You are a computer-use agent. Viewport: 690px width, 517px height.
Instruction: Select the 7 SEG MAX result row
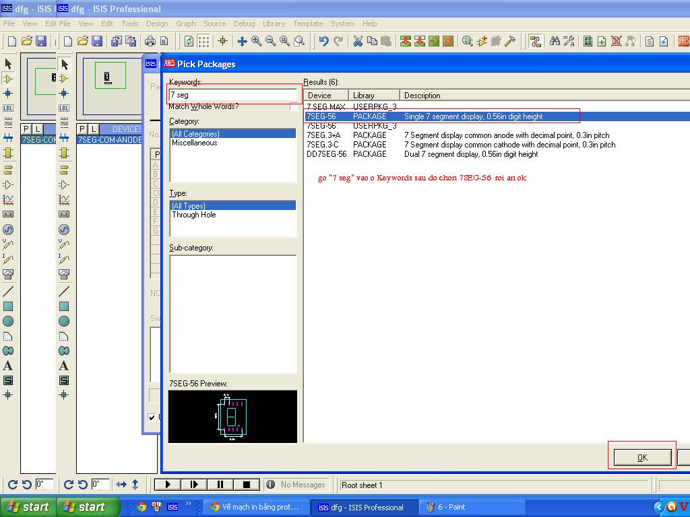(497, 107)
